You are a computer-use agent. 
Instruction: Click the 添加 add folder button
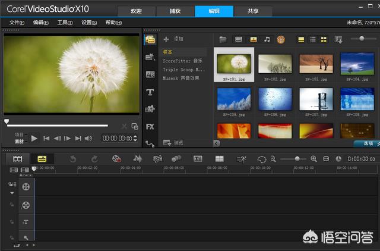click(173, 39)
